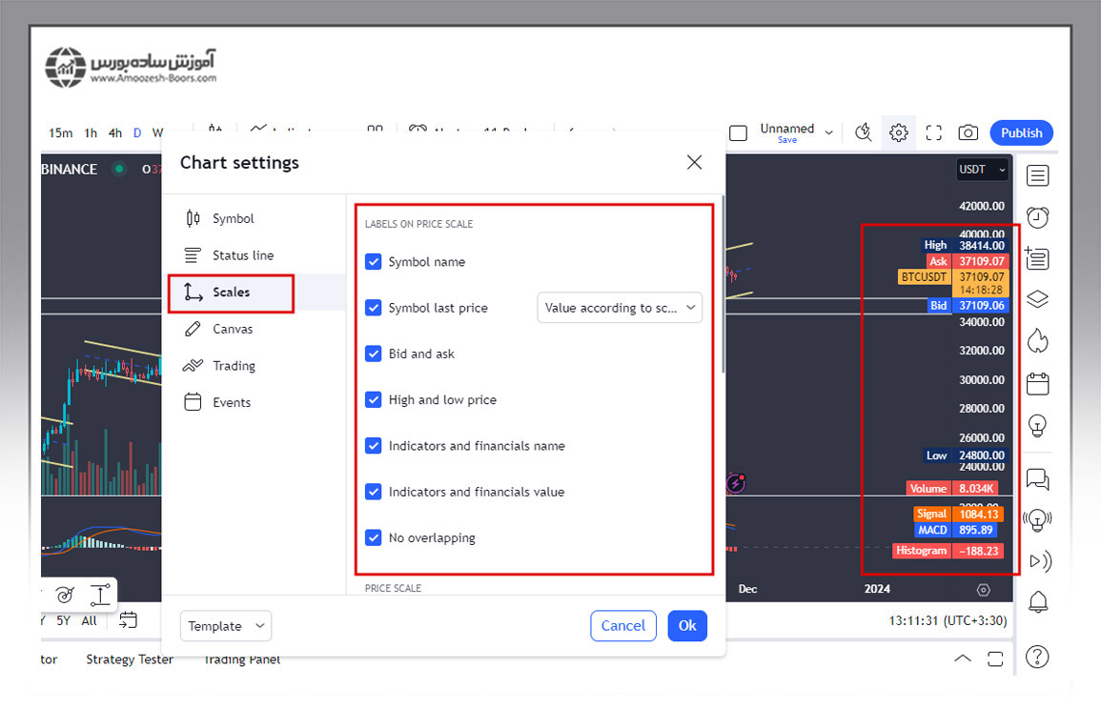
Task: Select the Status line settings tab
Action: click(x=242, y=255)
